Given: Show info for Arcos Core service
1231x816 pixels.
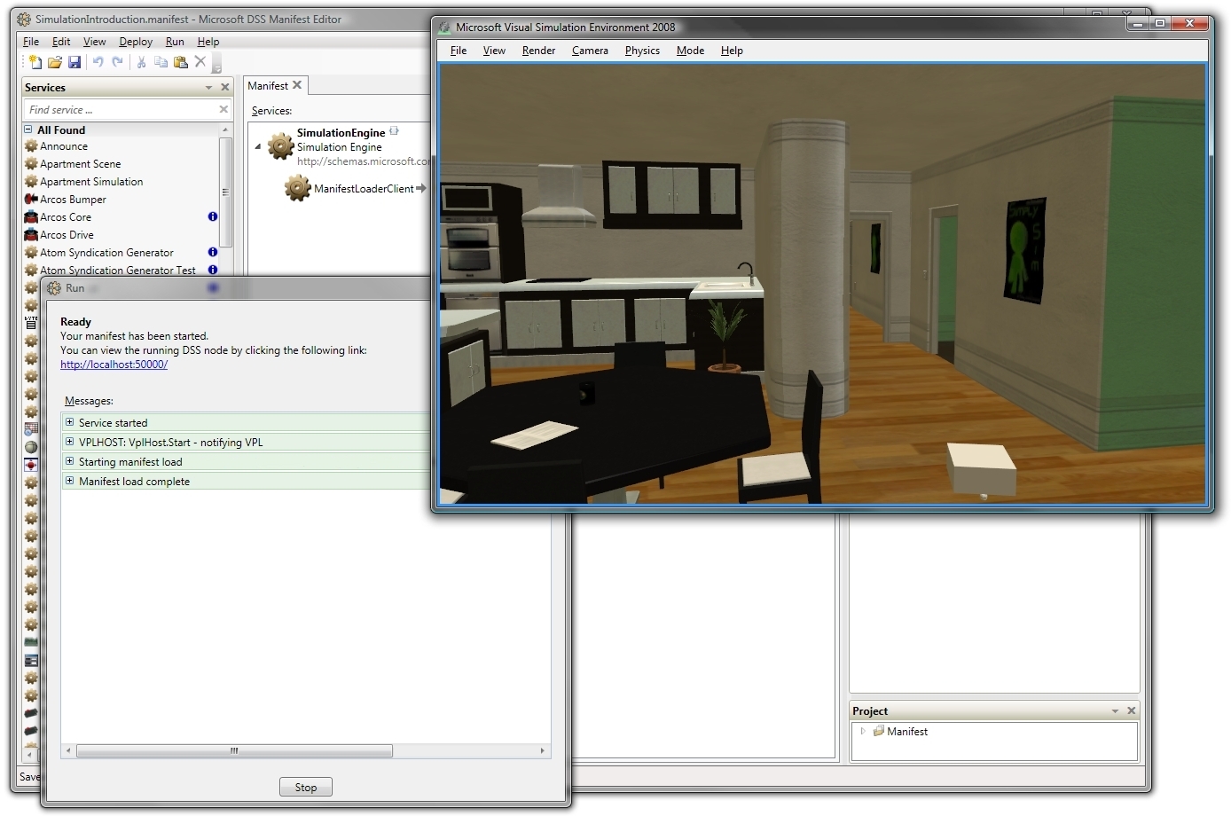Looking at the screenshot, I should coord(213,216).
